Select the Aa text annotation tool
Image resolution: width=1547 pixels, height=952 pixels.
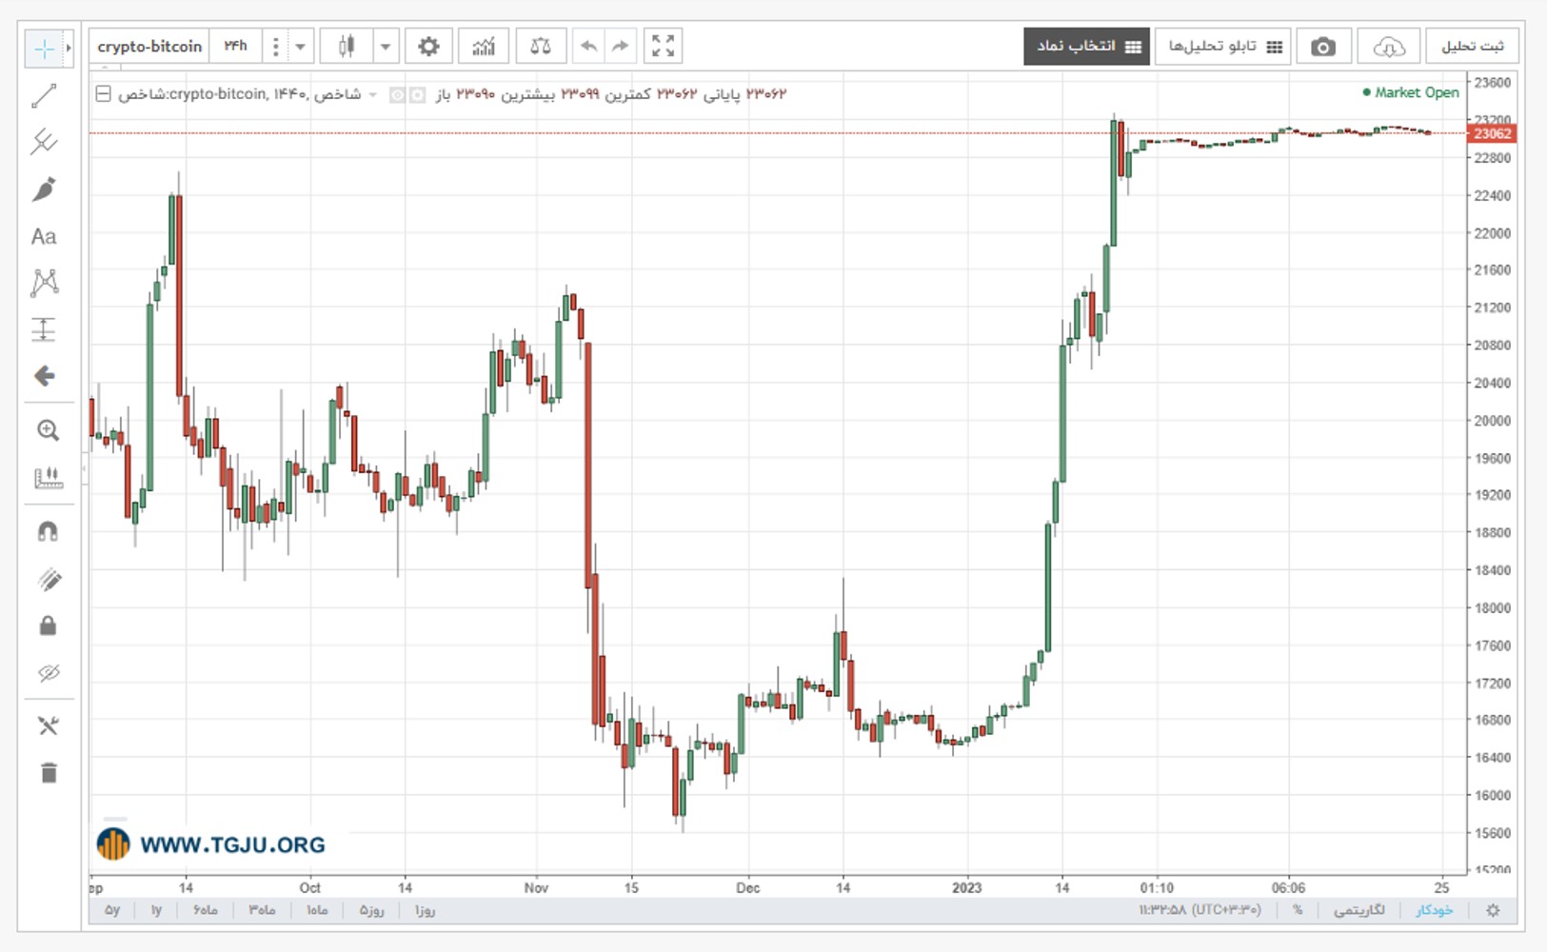[x=44, y=236]
